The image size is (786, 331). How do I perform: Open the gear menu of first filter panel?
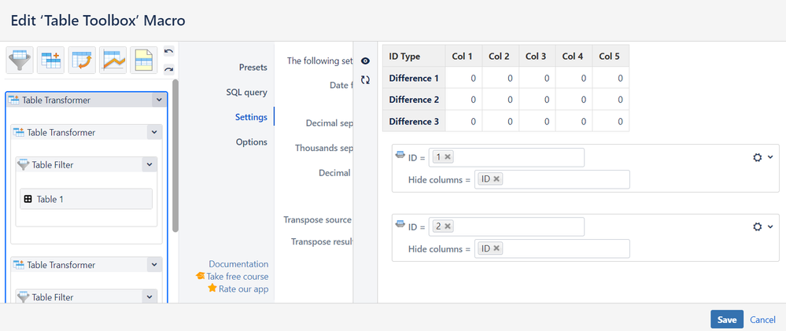click(762, 157)
